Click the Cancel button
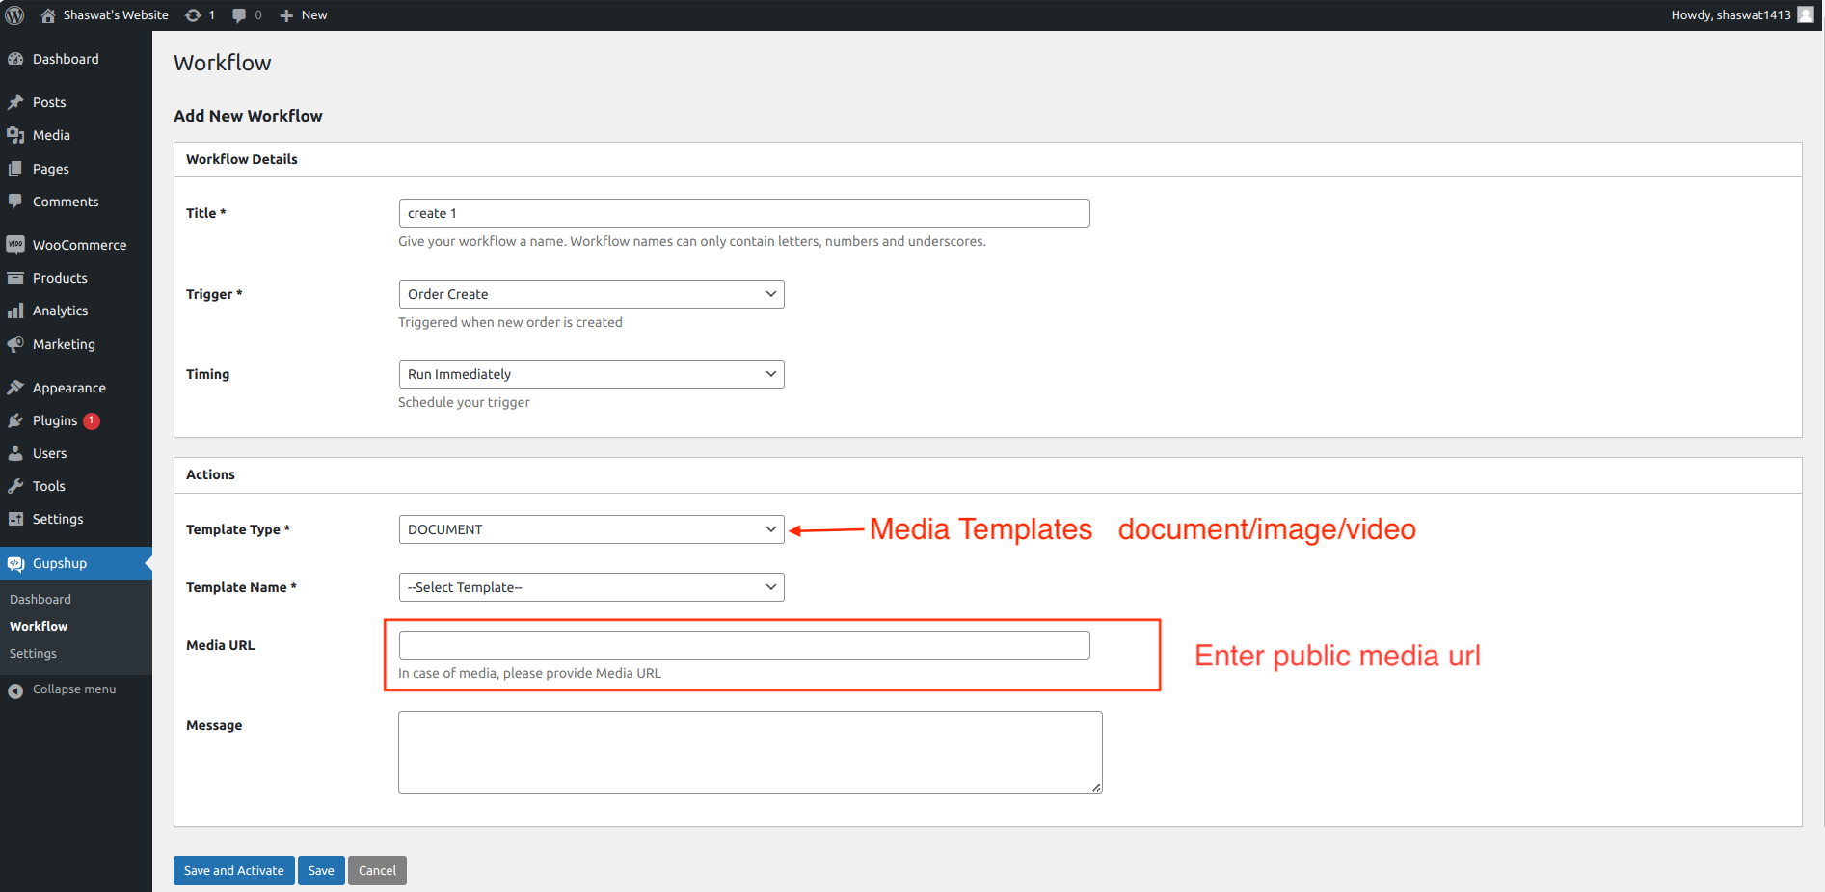1825x892 pixels. coord(377,871)
